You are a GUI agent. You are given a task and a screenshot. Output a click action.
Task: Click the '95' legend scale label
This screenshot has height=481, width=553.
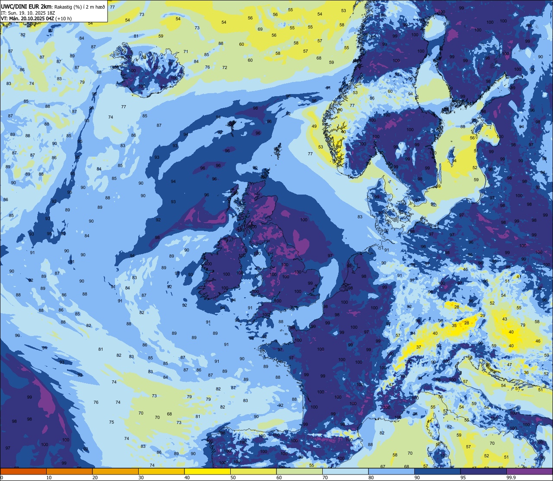(x=463, y=478)
